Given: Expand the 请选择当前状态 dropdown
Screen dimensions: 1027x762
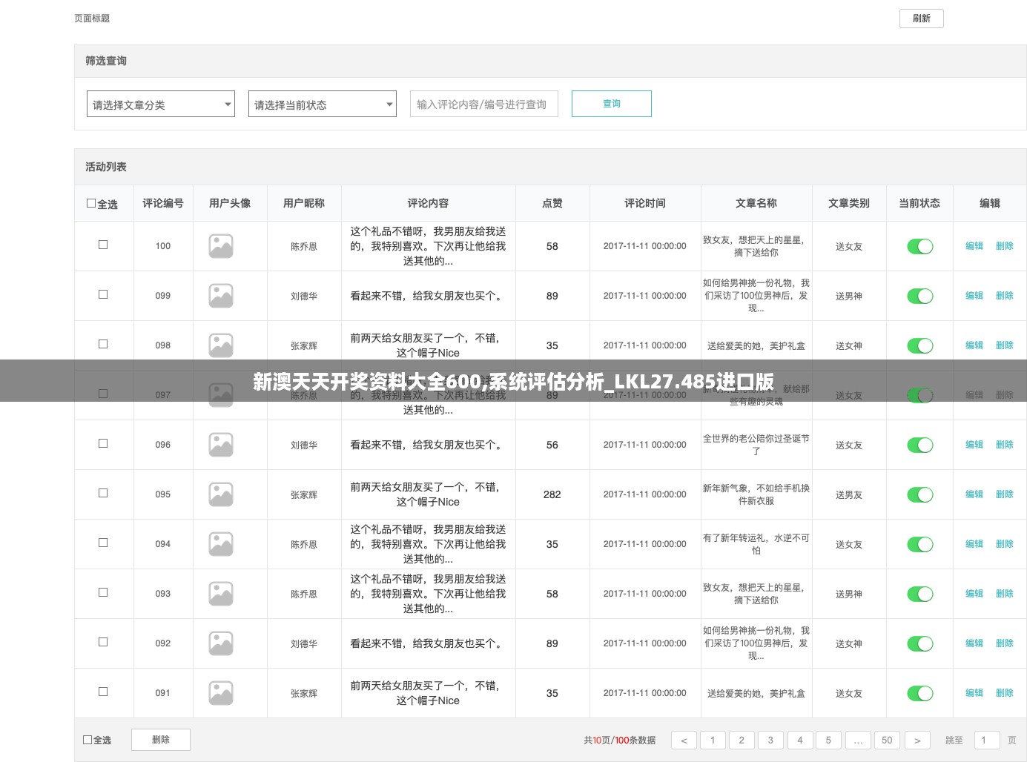Looking at the screenshot, I should tap(323, 105).
